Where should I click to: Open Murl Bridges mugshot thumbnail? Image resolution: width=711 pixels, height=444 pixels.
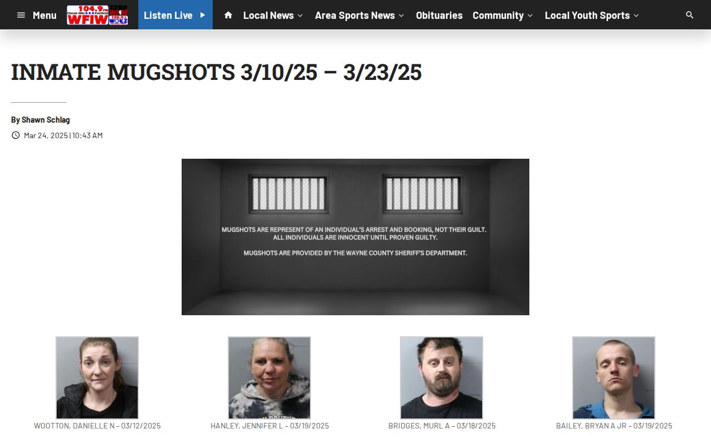442,378
